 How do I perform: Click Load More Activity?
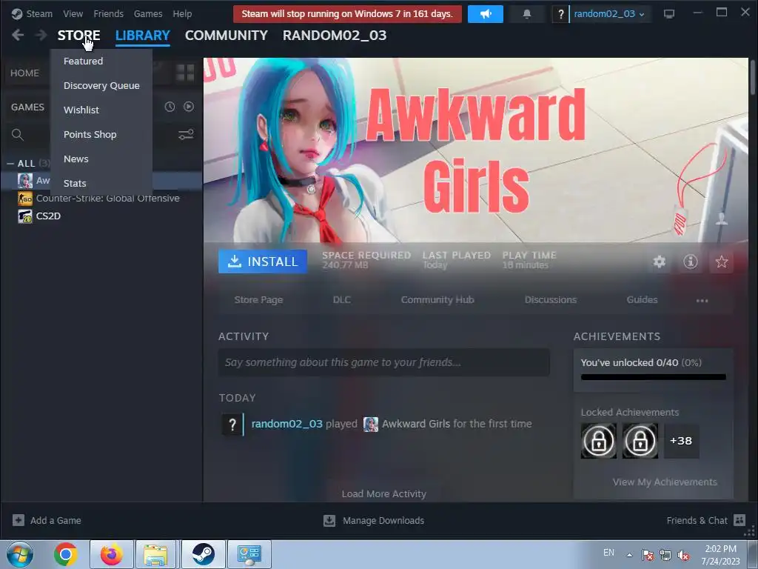384,493
